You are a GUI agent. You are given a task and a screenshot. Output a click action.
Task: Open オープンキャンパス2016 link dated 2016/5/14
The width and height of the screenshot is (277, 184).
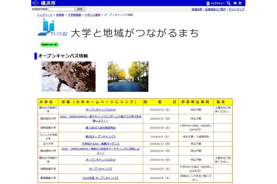[100, 110]
